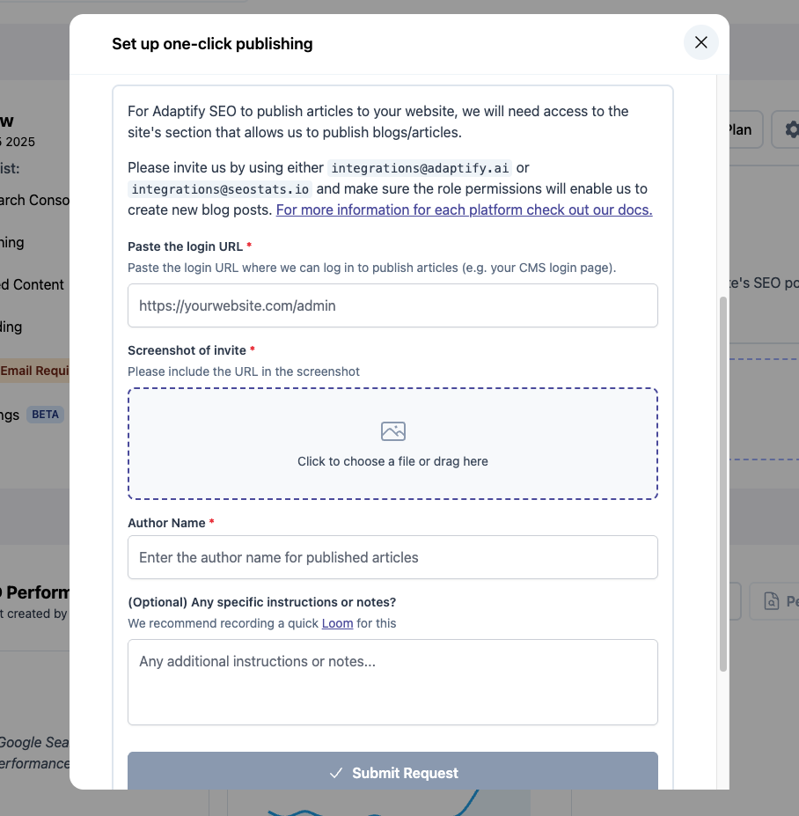Screen dimensions: 799x816
Task: Click the integrations@adaptify.ai email text
Action: [419, 167]
